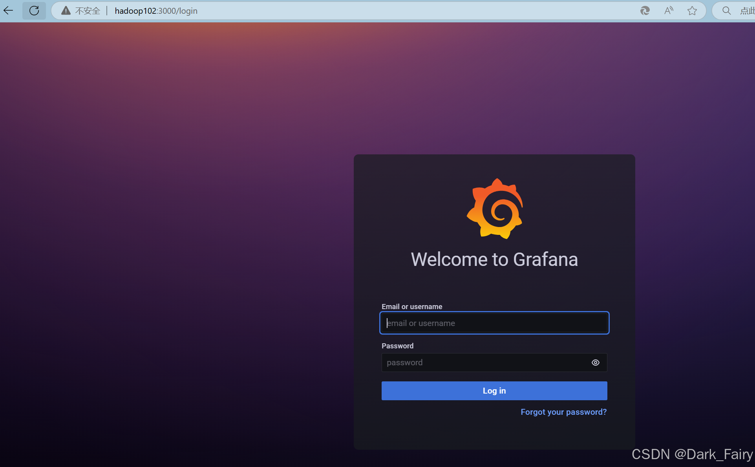Click the 不安全 site info label
The height and width of the screenshot is (467, 755).
point(88,11)
